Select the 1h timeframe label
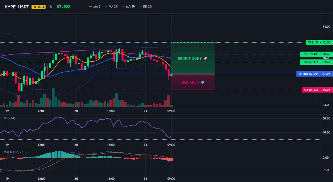333x182 pixels. 50,7
